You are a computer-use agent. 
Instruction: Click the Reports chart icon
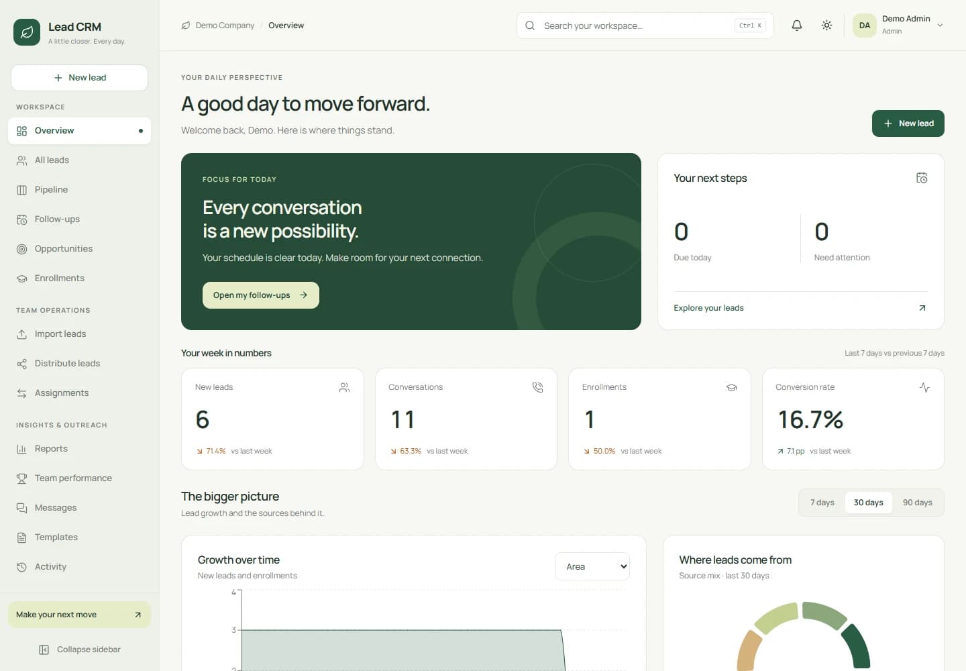[21, 449]
